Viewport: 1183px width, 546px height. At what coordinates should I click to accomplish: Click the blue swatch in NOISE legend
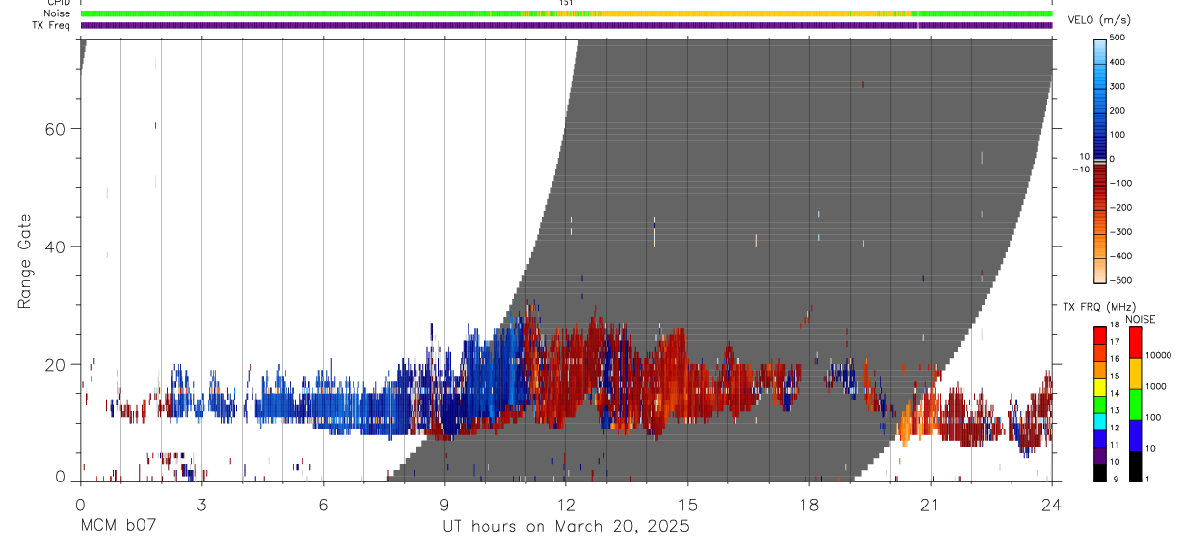point(1135,435)
